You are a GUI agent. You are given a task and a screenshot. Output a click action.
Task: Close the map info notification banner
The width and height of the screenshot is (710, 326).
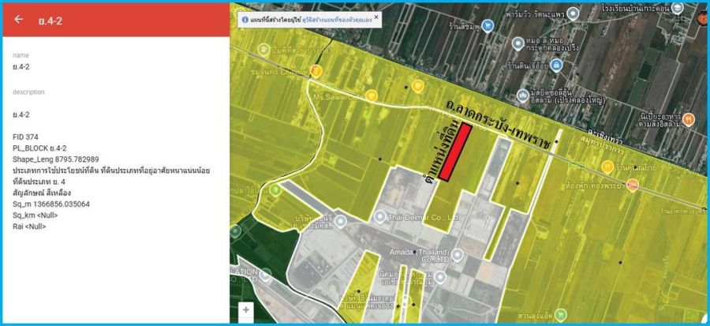point(376,17)
